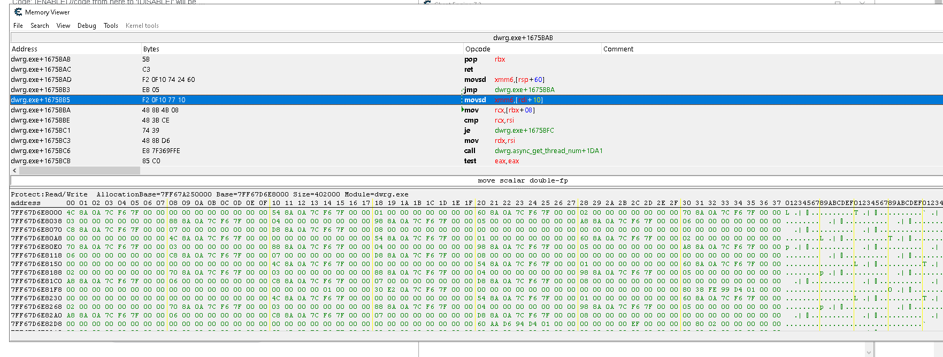The height and width of the screenshot is (357, 943).
Task: Click hex dump address 7FF67D6E8230
Action: tap(36, 298)
